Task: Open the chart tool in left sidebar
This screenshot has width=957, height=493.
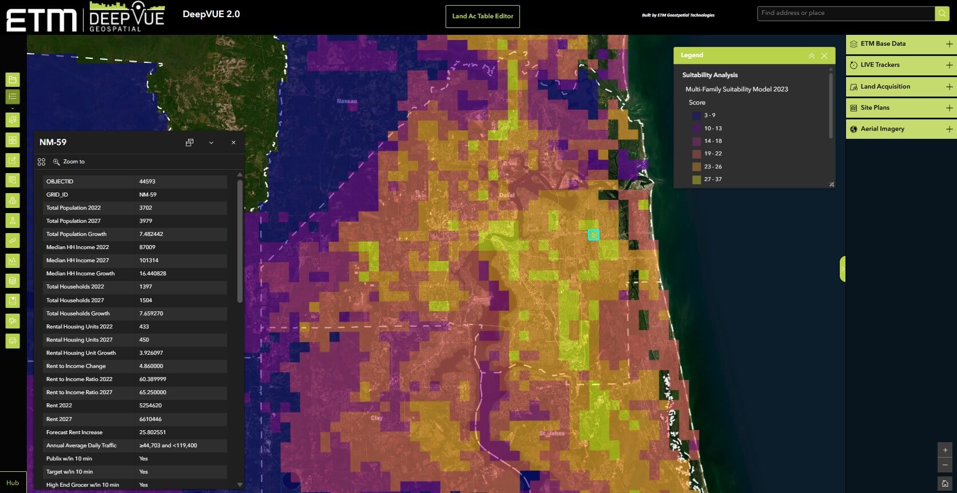Action: pos(13,260)
